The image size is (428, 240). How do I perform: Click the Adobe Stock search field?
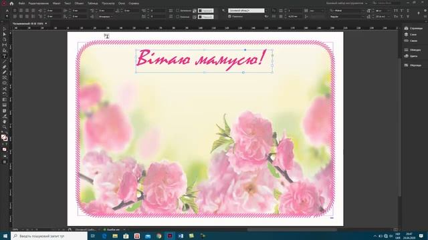point(387,3)
